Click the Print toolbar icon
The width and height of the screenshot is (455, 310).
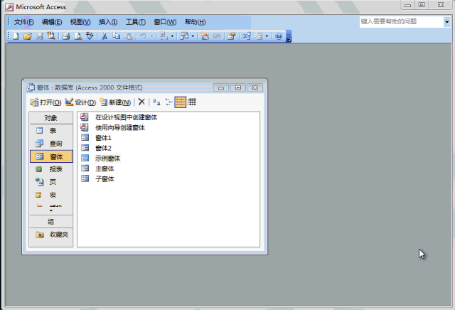coord(66,36)
